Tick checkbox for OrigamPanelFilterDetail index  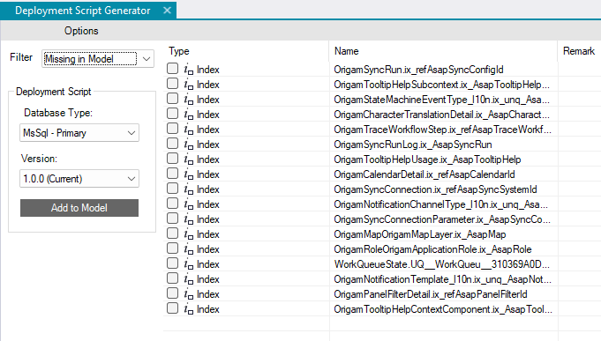172,293
